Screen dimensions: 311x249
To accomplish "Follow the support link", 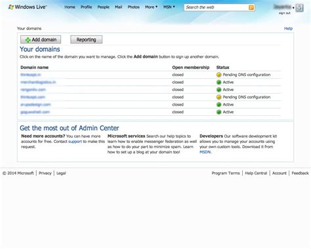I will tap(75, 142).
